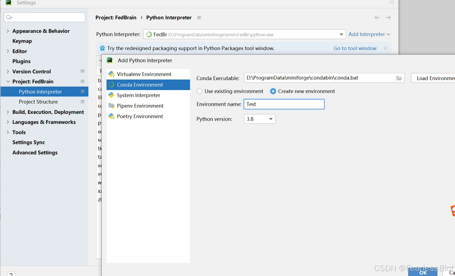
Task: Open help with the question mark button
Action: click(11, 274)
